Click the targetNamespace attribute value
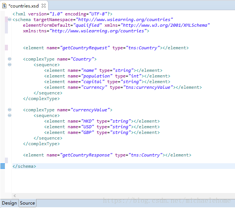The width and height of the screenshot is (235, 208). [x=124, y=20]
